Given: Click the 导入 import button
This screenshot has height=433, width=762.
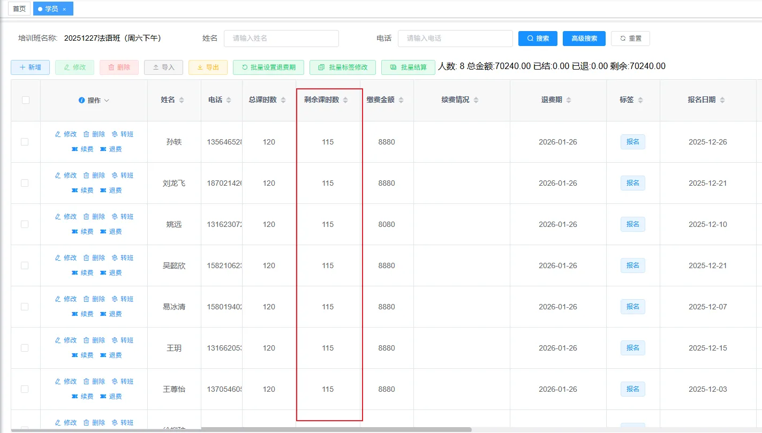Looking at the screenshot, I should [x=164, y=67].
